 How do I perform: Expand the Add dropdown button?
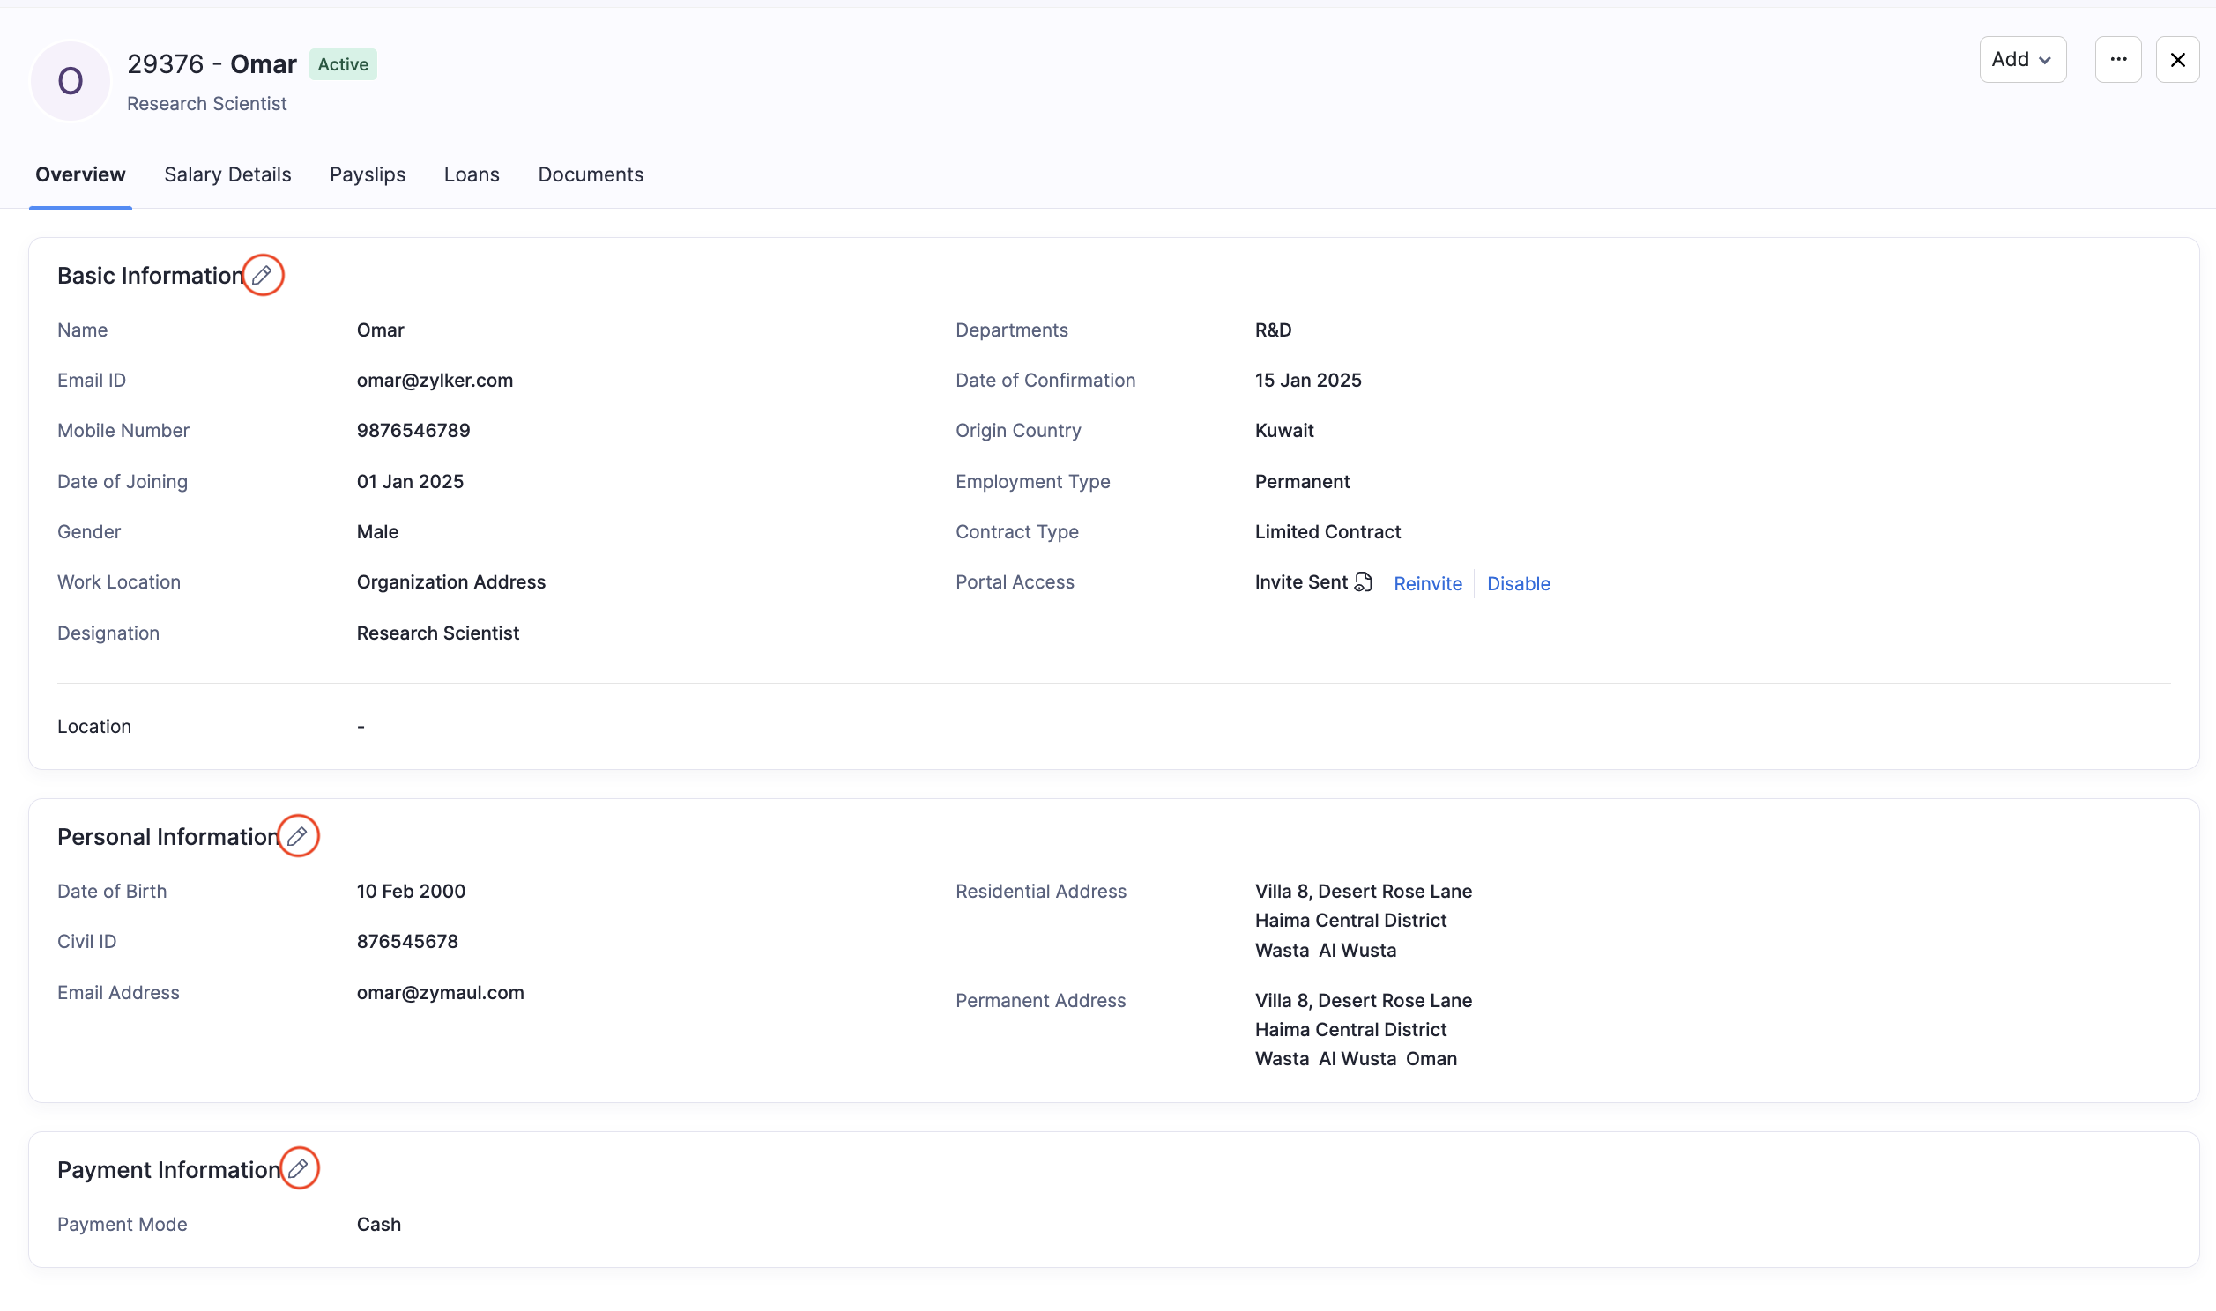point(2021,60)
